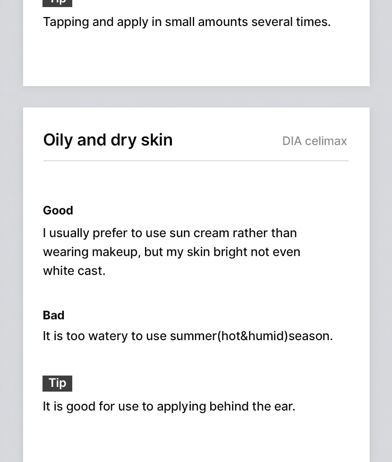This screenshot has height=462, width=392.
Task: Click the gray gap between the review cards
Action: click(x=196, y=97)
